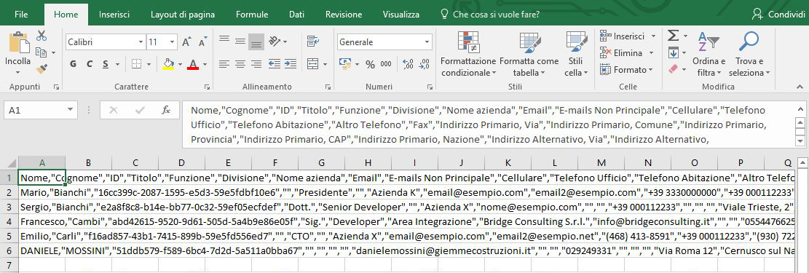The height and width of the screenshot is (273, 809).
Task: Apply accounting number format icon
Action: (344, 64)
